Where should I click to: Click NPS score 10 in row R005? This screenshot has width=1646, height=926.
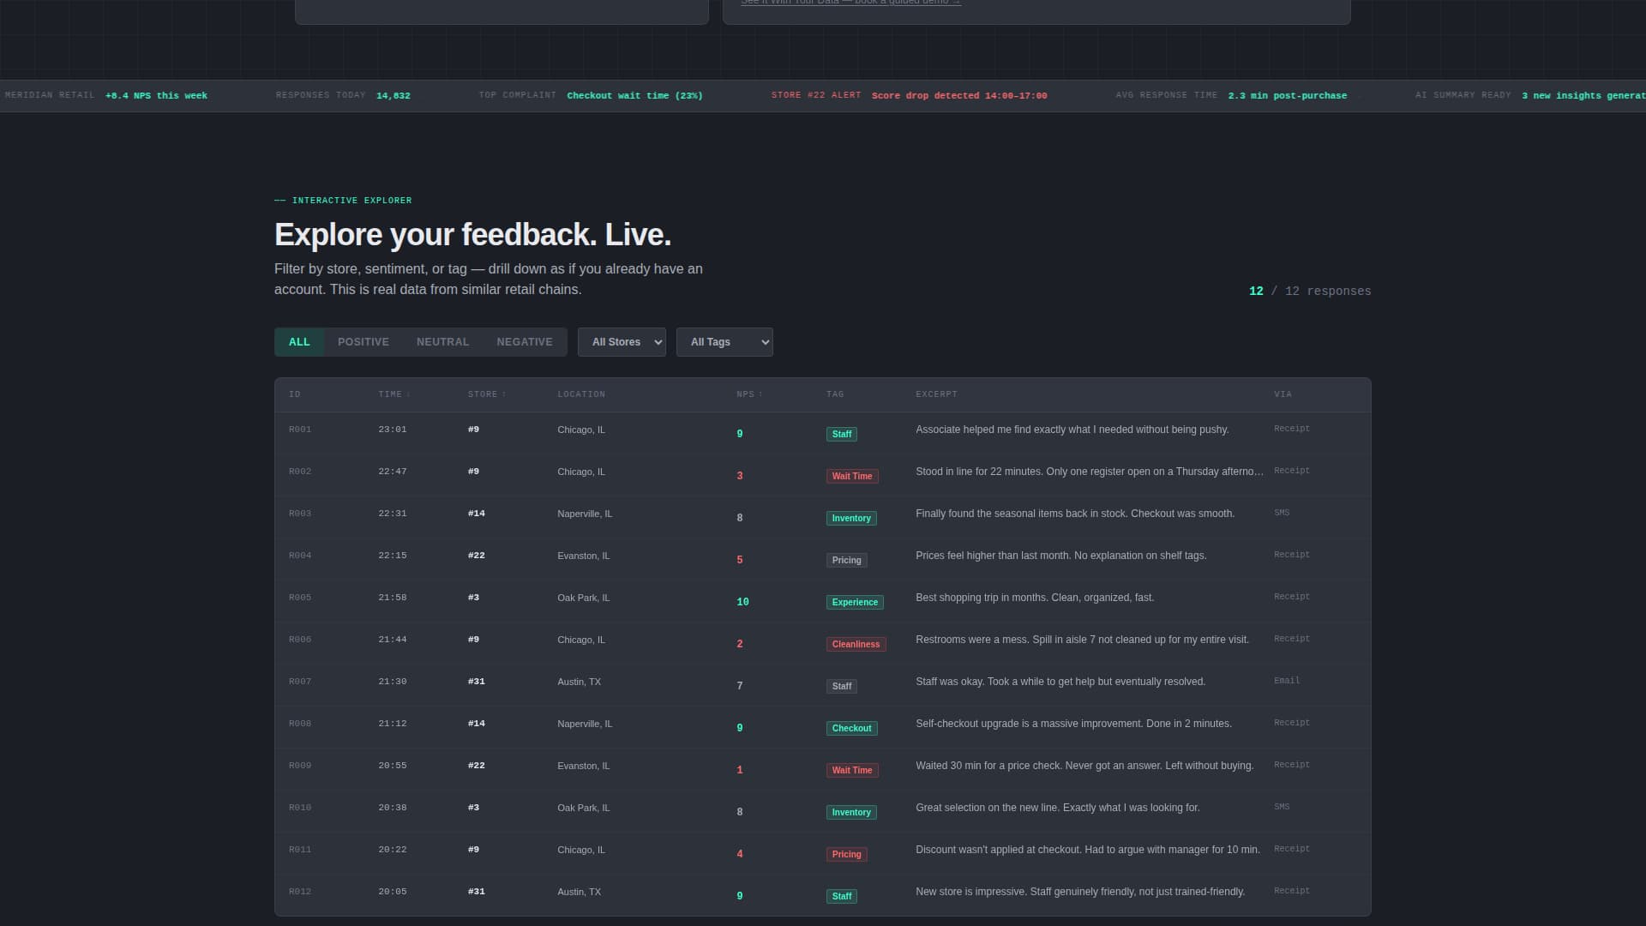click(x=742, y=603)
